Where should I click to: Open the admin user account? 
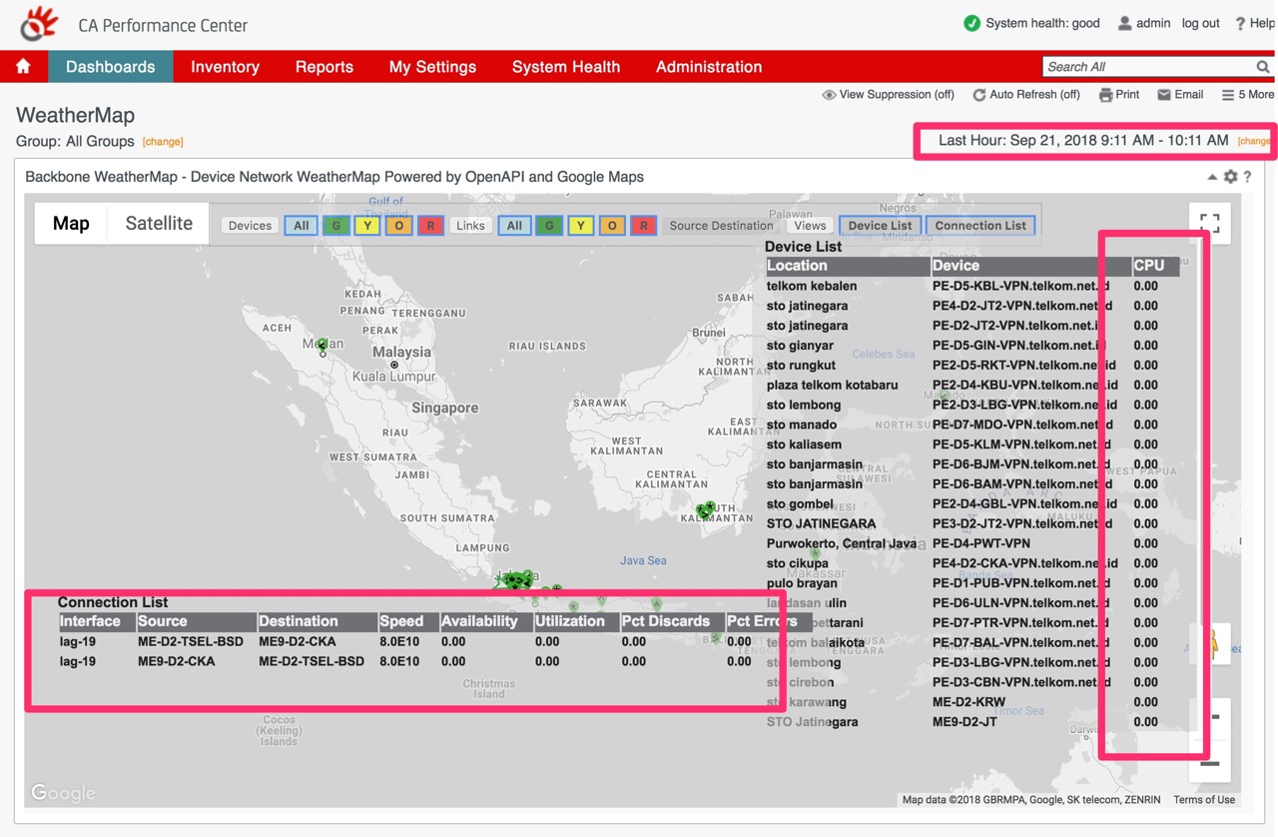click(1144, 23)
